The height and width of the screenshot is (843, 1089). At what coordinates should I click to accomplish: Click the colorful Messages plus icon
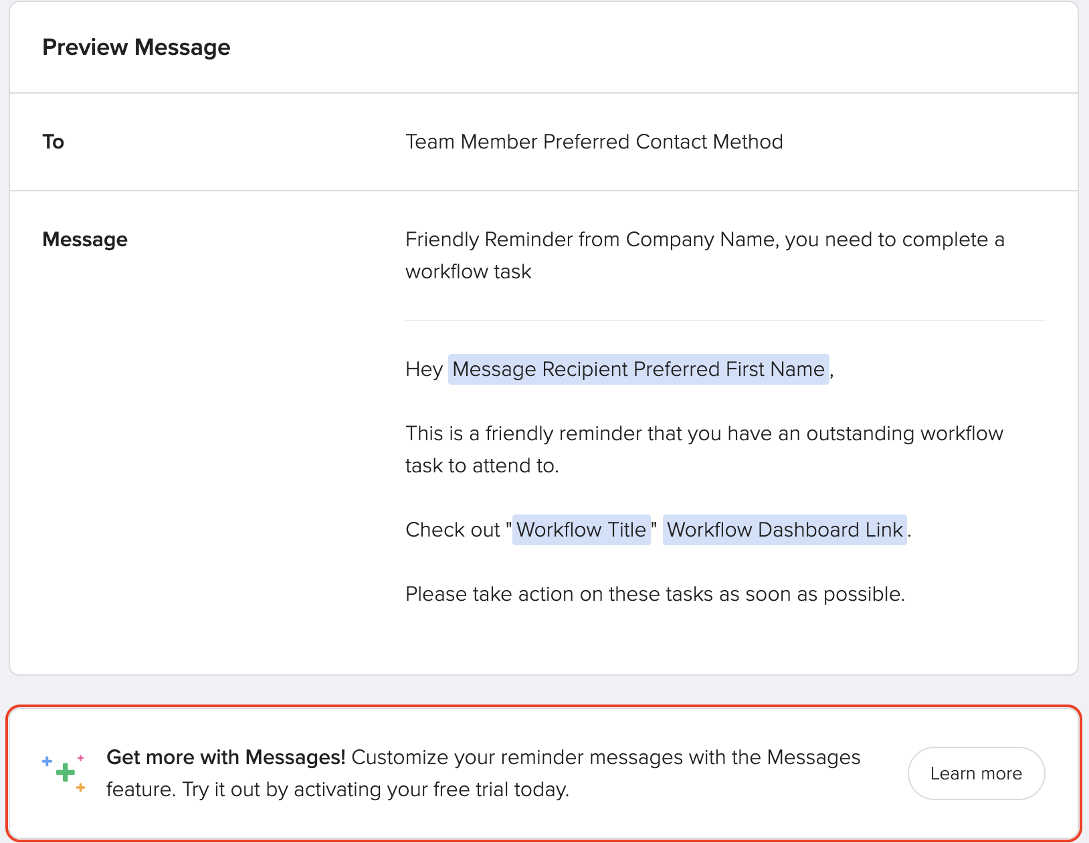(64, 773)
